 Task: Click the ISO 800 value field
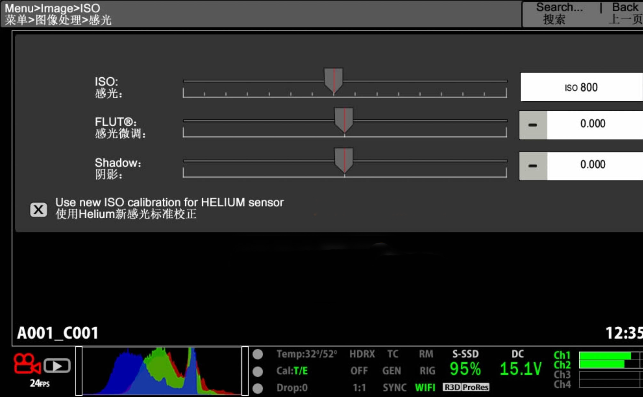[x=581, y=87]
